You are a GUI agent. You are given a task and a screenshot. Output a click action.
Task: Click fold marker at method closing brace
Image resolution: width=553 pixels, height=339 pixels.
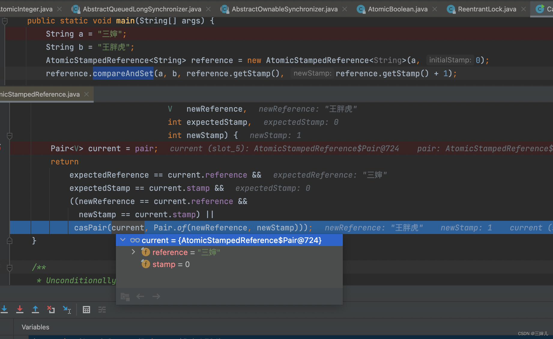click(10, 241)
